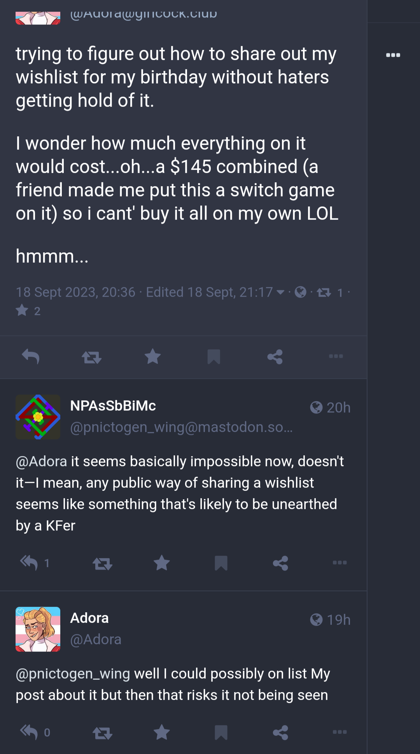Viewport: 420px width, 754px height.
Task: Open more options for main post
Action: (336, 356)
